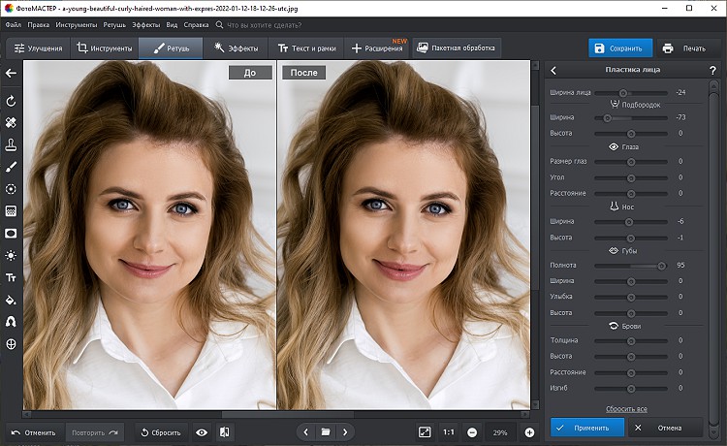Go to previous photo arrow

pos(306,431)
